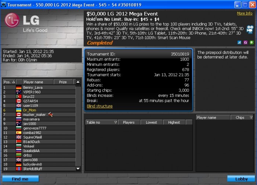The width and height of the screenshot is (257, 185).
Task: Click the green plus icon
Action: pyautogui.click(x=251, y=43)
